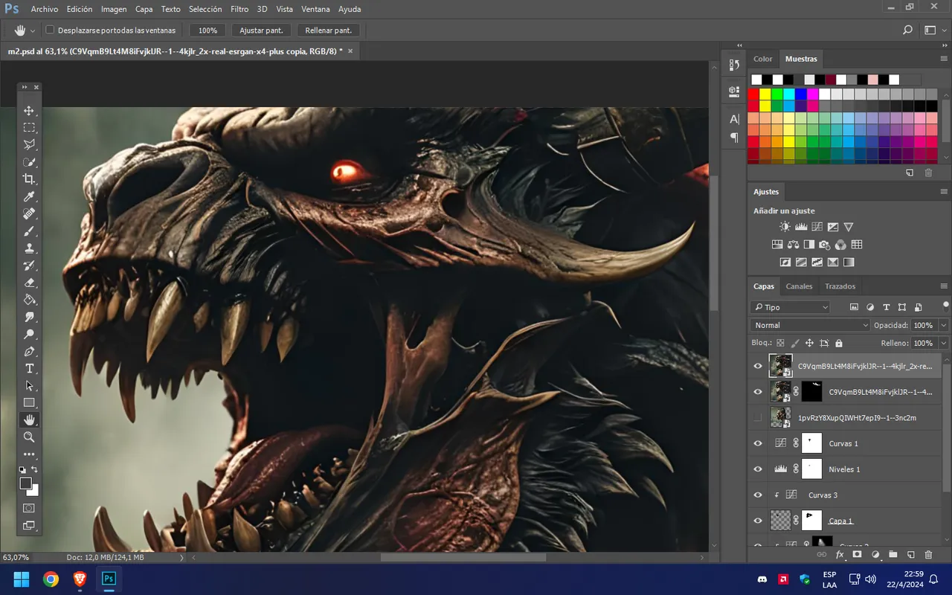Switch to the Canales tab
Screen dimensions: 952x595
tap(799, 286)
